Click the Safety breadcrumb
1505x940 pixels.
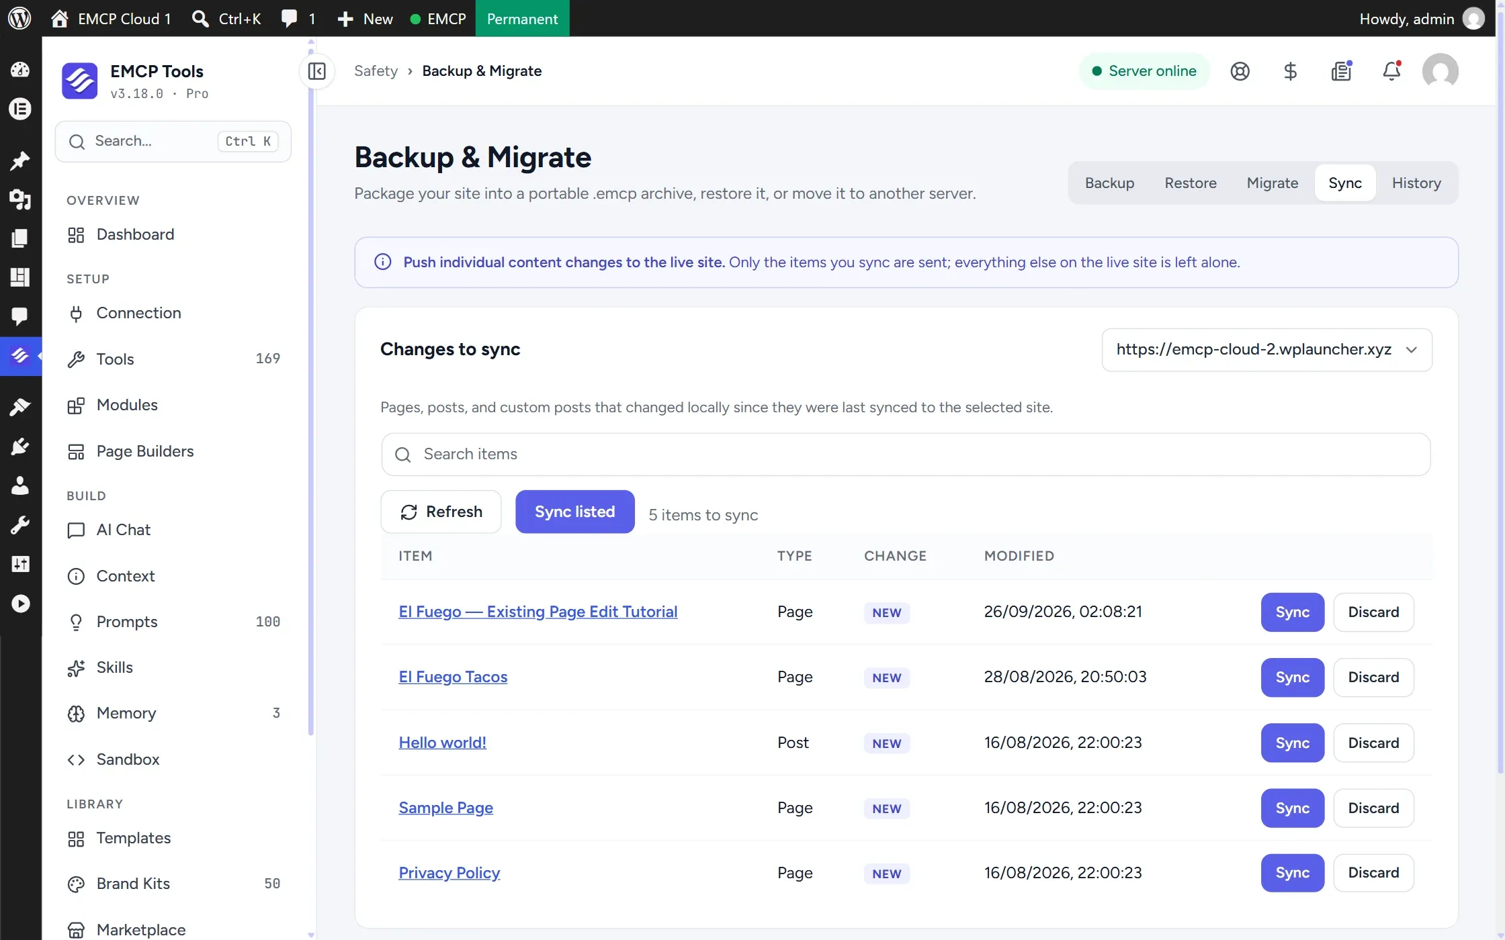pos(376,70)
